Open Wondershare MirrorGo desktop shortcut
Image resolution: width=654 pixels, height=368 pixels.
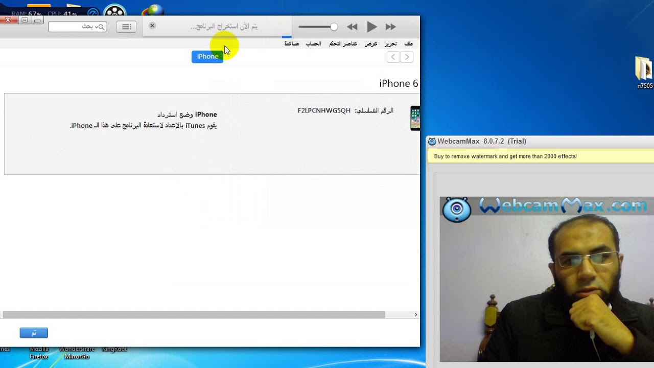(x=77, y=353)
